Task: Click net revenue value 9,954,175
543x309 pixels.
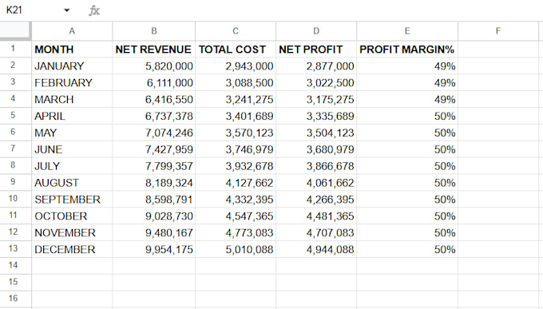Action: pos(154,249)
